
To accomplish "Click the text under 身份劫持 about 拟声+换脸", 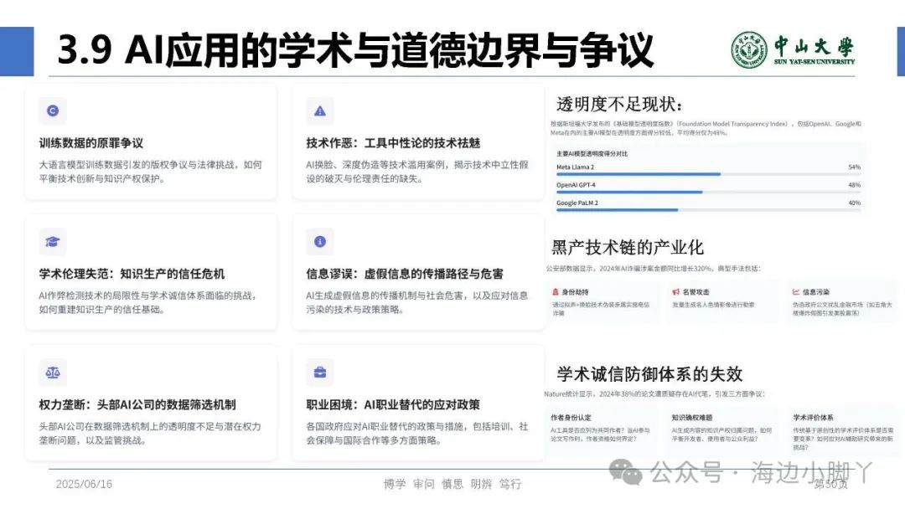I will click(x=601, y=309).
